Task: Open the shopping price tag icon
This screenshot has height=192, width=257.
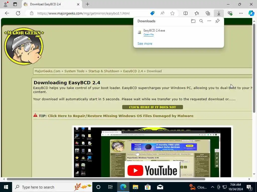Action: [x=152, y=13]
